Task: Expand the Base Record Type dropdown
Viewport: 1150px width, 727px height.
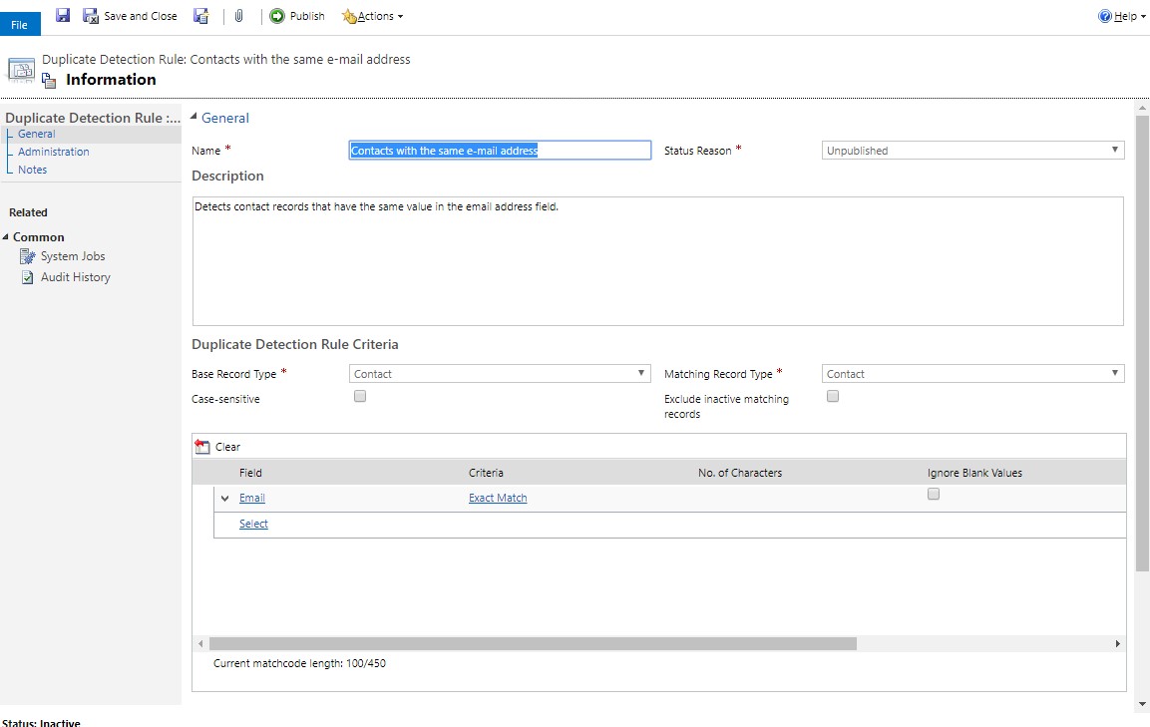Action: [x=500, y=374]
